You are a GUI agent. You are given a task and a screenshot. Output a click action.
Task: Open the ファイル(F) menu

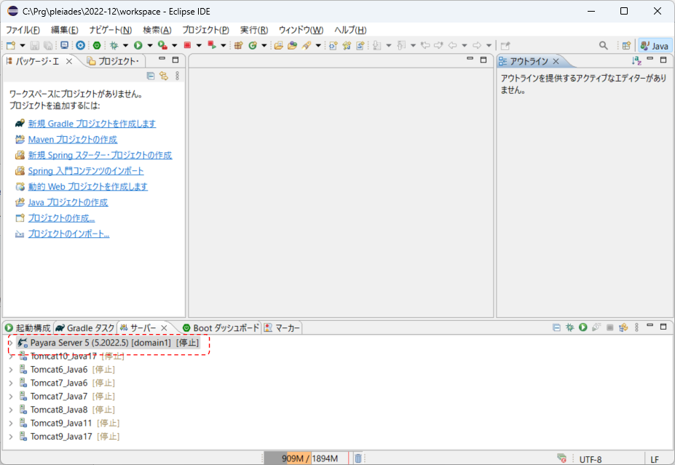point(23,30)
